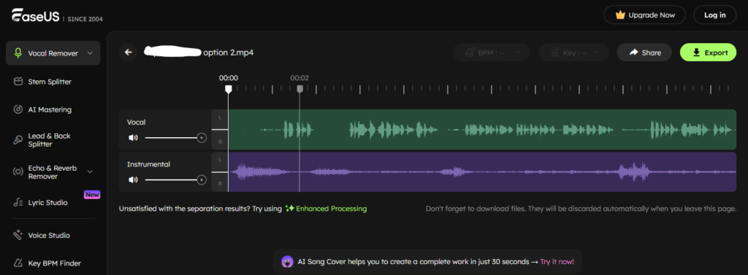The height and width of the screenshot is (275, 748).
Task: Click the Try it now! link
Action: click(x=557, y=262)
